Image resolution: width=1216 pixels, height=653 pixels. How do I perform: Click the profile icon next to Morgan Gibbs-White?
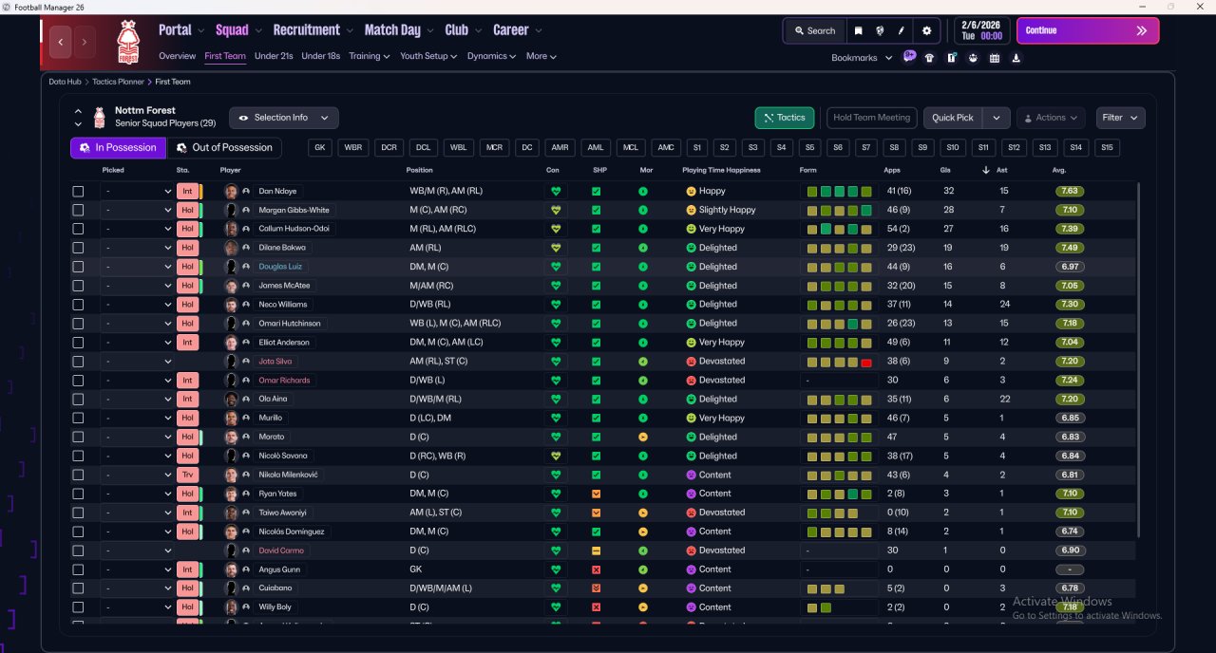coord(246,210)
